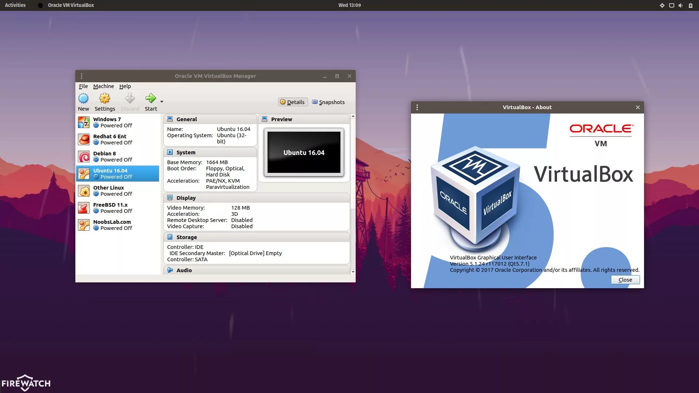Image resolution: width=699 pixels, height=393 pixels.
Task: Open the GNOME Activities overview
Action: 15,5
